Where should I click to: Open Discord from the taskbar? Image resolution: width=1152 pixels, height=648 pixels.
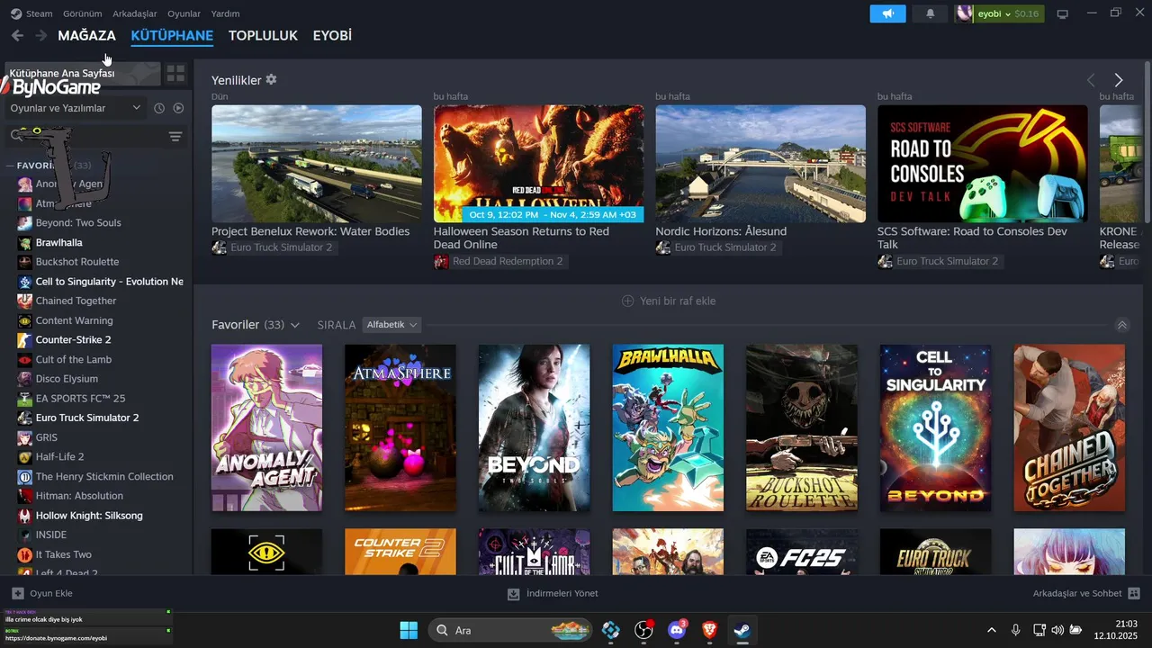(x=677, y=630)
